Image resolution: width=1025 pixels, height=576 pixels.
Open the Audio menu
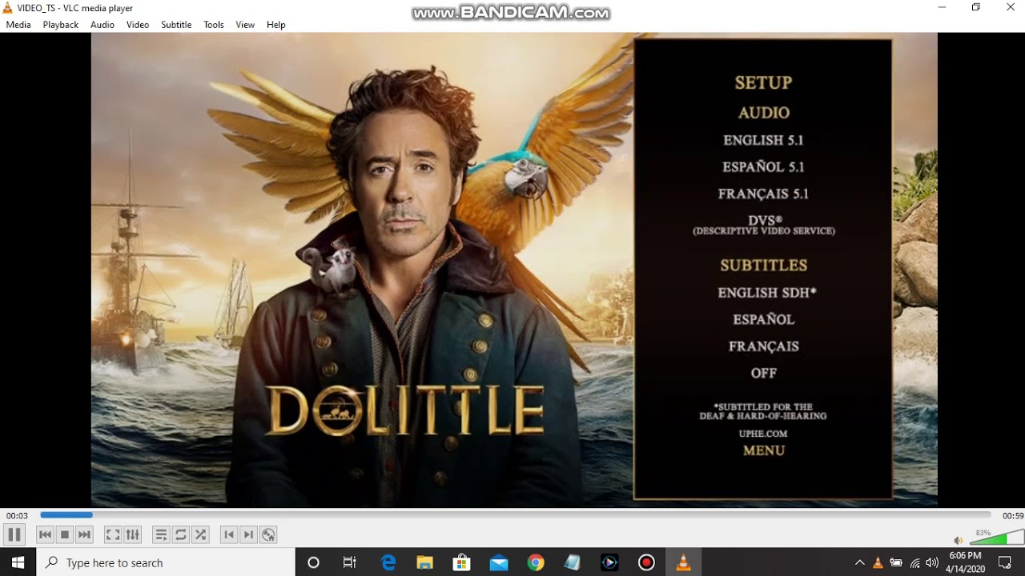(x=102, y=25)
